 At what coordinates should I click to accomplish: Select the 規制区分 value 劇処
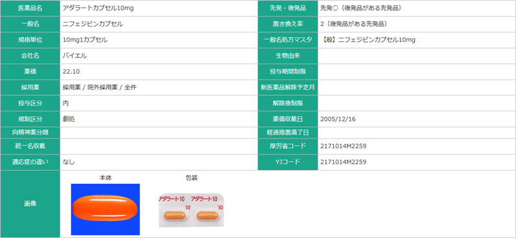[x=69, y=119]
